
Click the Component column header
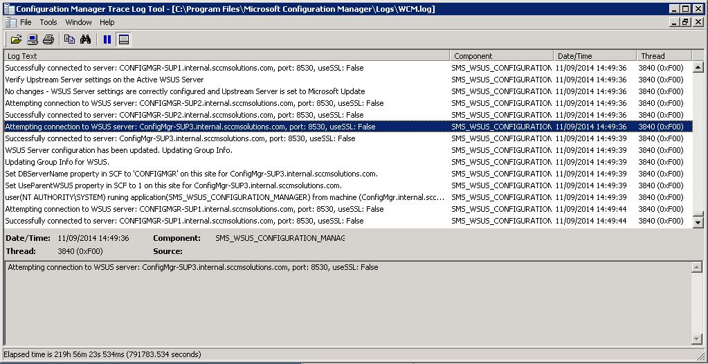(x=502, y=56)
